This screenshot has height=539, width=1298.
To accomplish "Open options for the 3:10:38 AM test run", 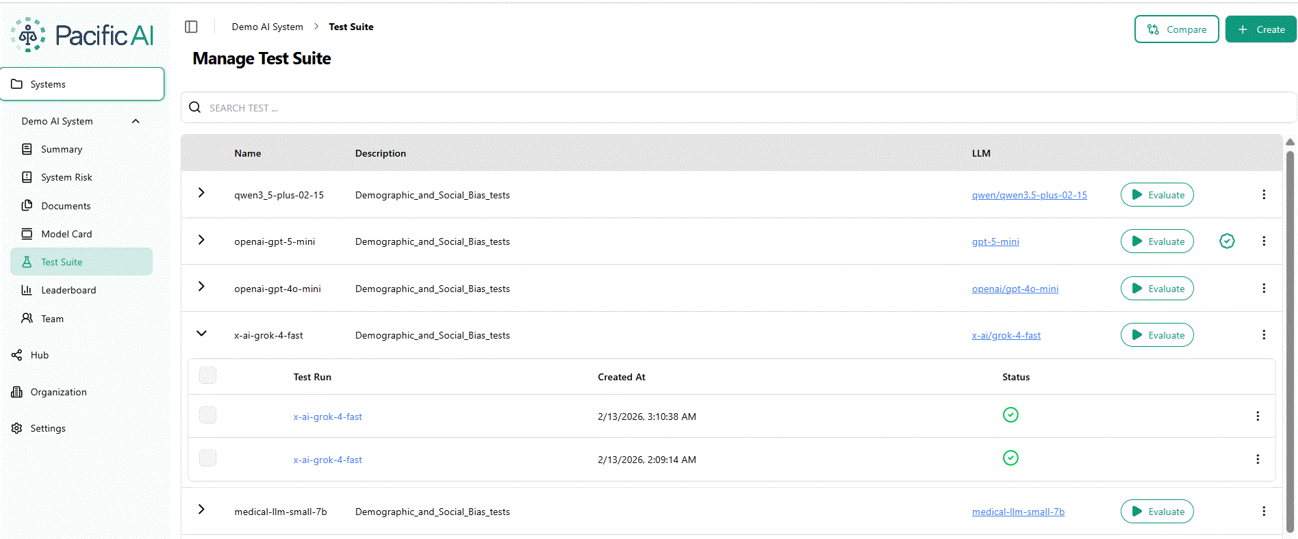I will coord(1258,417).
